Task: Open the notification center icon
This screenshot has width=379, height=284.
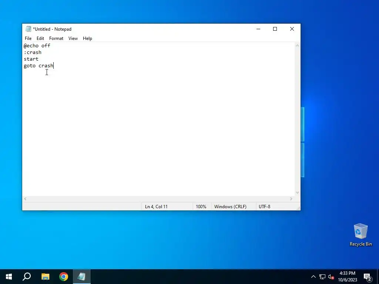Action: pos(368,277)
